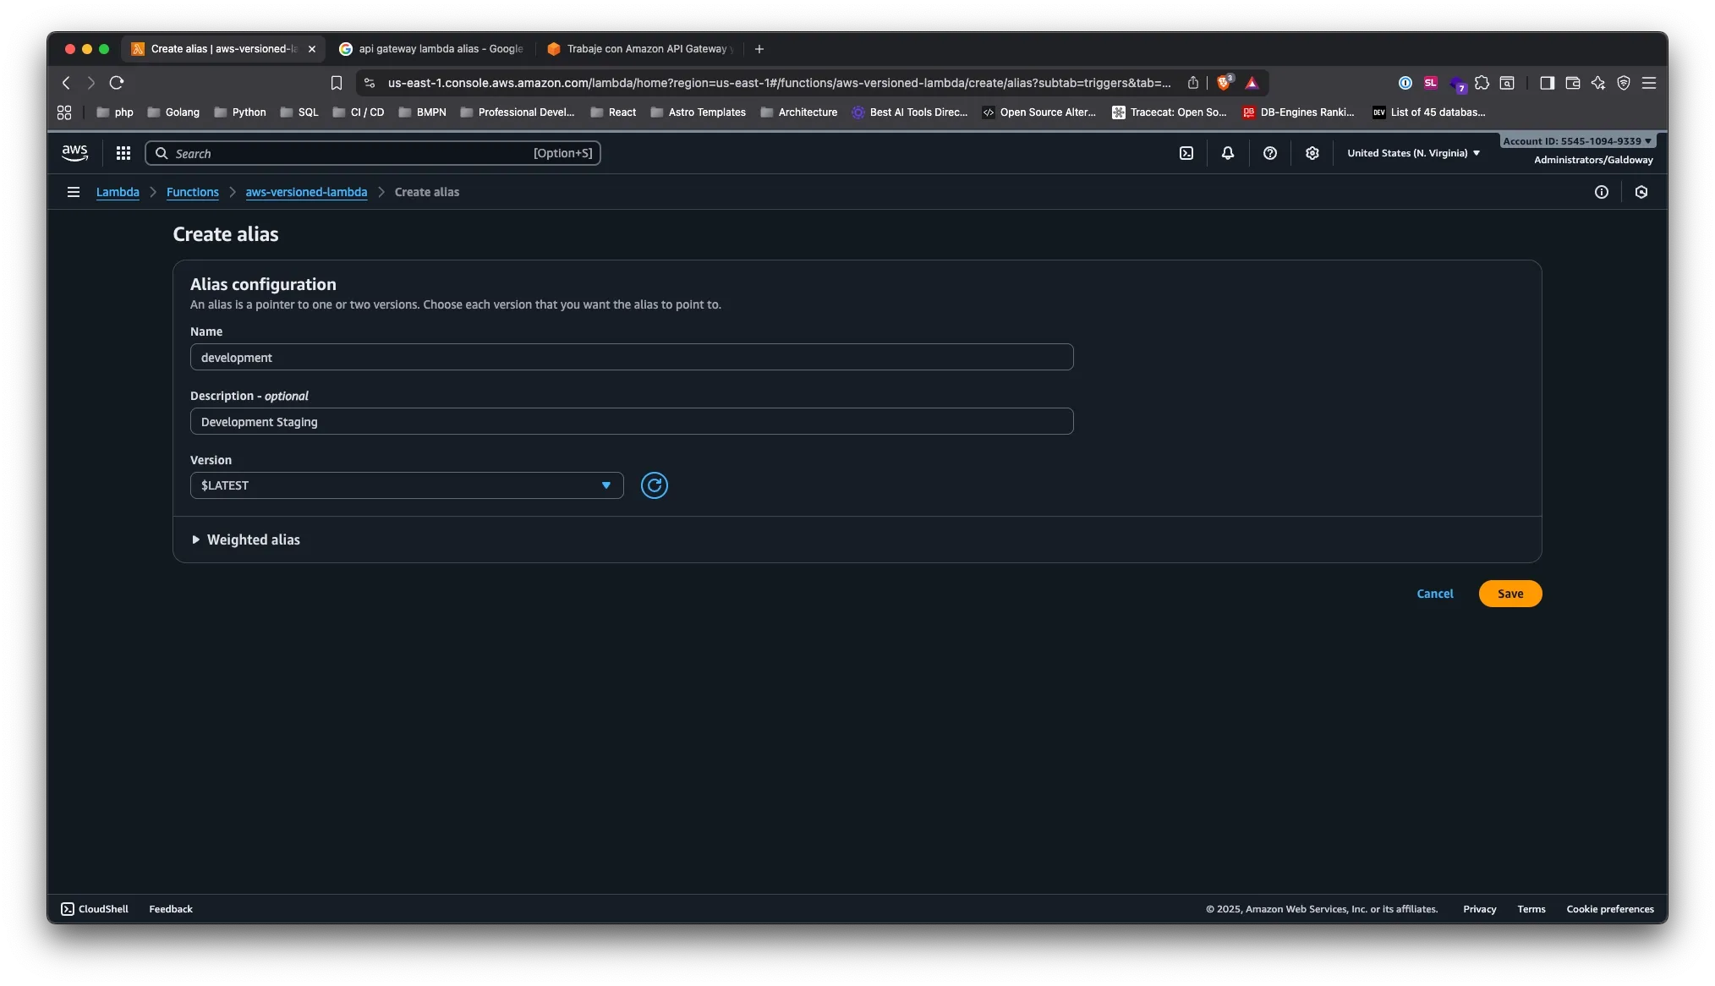Screen dimensions: 1715x986
Task: Refresh the version list with circular arrow
Action: (x=655, y=485)
